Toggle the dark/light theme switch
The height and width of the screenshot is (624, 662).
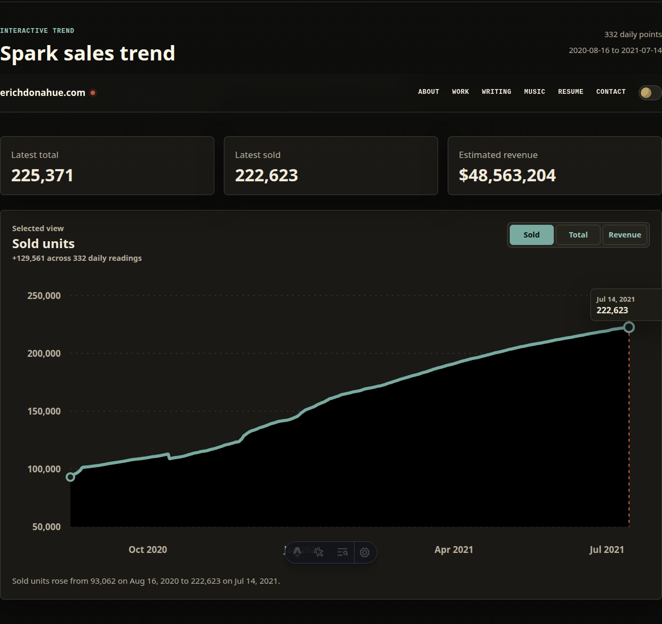point(650,92)
